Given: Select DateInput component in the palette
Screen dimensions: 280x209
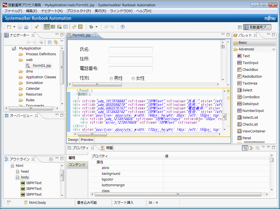Looking at the screenshot, I should click(248, 104).
